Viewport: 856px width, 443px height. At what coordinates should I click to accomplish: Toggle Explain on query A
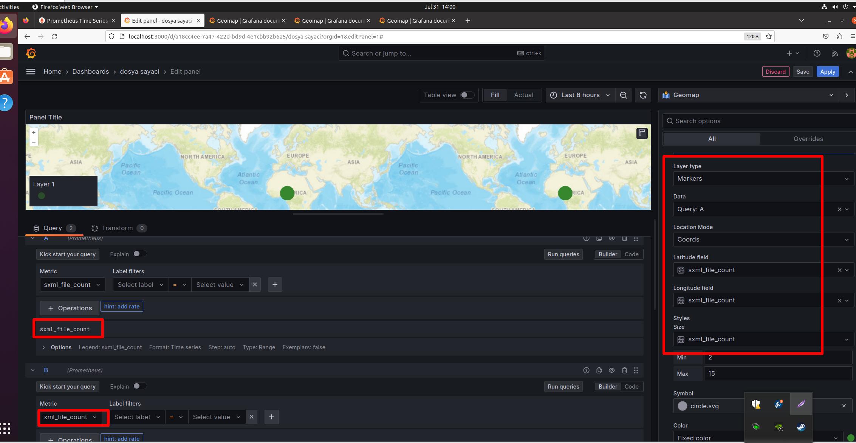click(139, 254)
